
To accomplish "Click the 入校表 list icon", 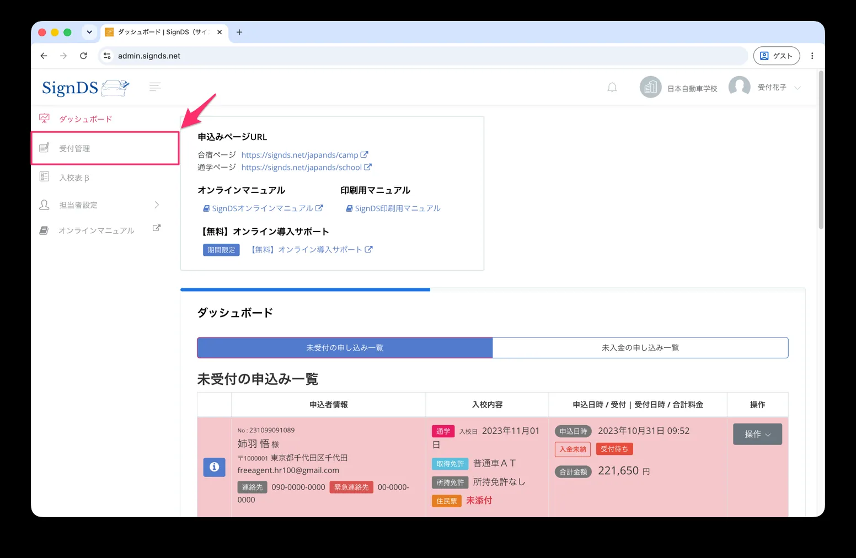I will click(x=45, y=177).
